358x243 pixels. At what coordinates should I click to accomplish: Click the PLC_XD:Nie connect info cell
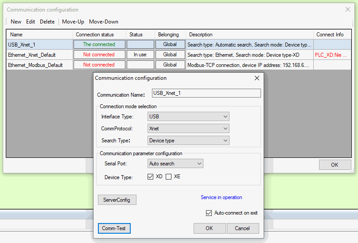pyautogui.click(x=332, y=55)
